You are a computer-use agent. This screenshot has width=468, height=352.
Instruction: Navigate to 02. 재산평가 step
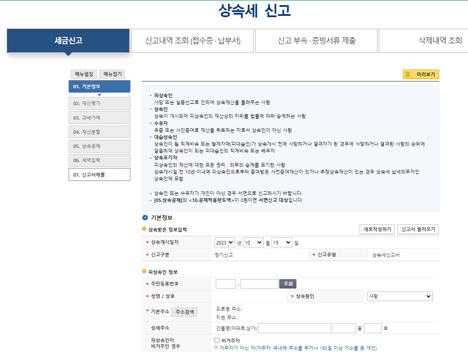click(100, 103)
